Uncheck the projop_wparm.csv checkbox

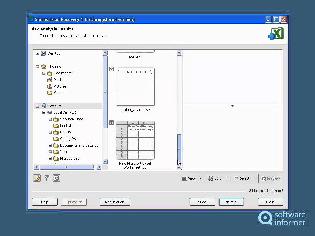point(112,69)
